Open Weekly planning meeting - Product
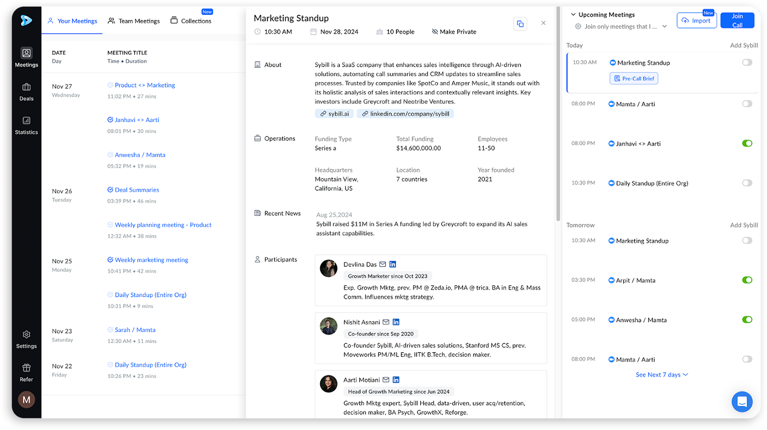Screen dimensions: 767x430 point(163,225)
